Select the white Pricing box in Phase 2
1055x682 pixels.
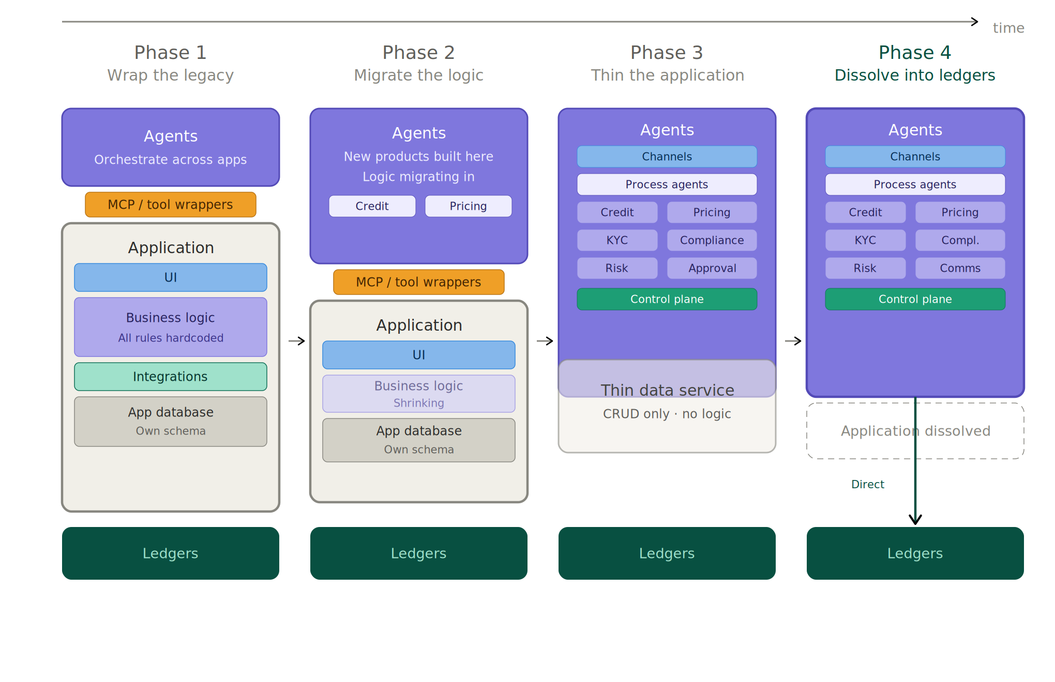click(469, 206)
